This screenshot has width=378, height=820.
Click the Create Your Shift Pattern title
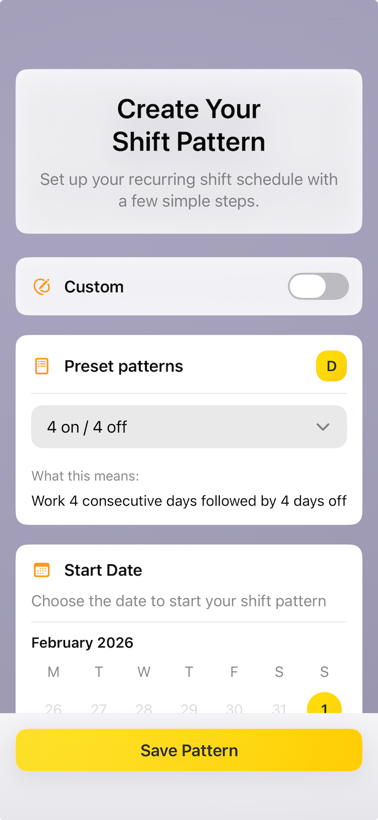click(189, 126)
